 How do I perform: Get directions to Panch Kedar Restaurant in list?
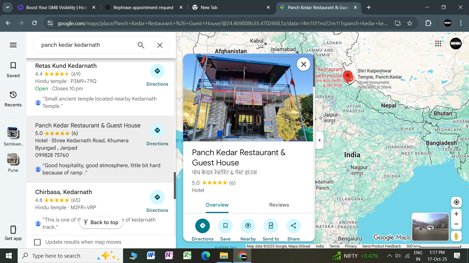point(157,130)
